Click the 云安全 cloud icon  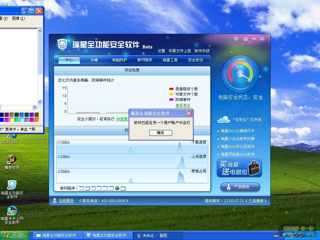coord(223,120)
